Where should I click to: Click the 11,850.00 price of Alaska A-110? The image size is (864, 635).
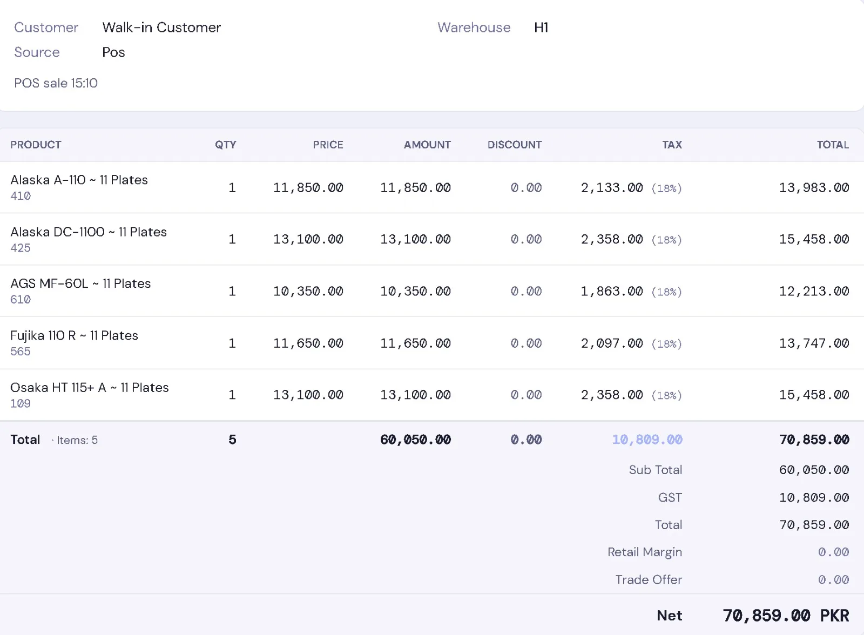pyautogui.click(x=308, y=188)
